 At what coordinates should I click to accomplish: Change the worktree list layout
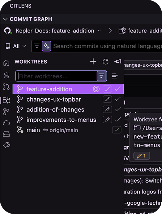tap(115, 76)
